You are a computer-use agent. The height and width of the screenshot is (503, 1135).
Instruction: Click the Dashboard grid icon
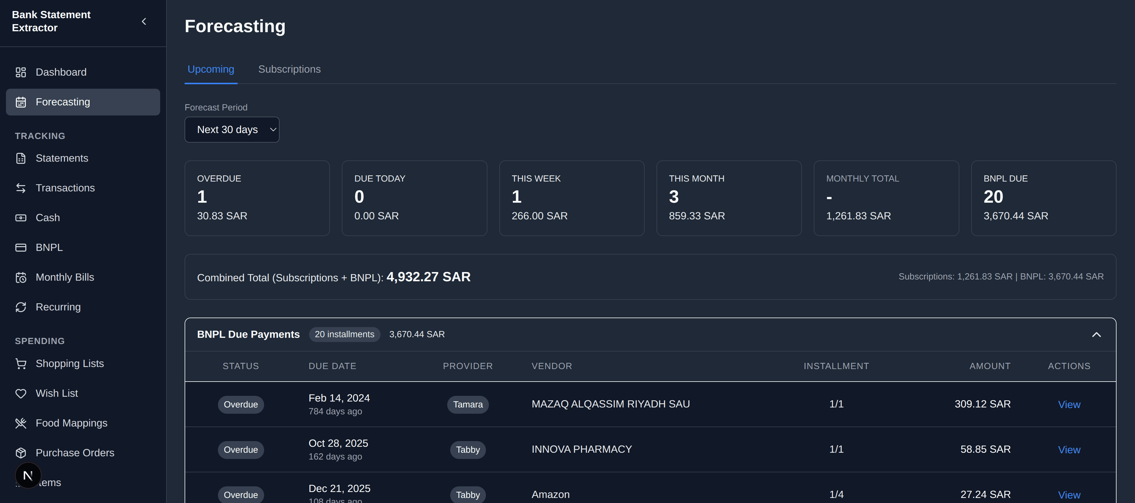21,72
